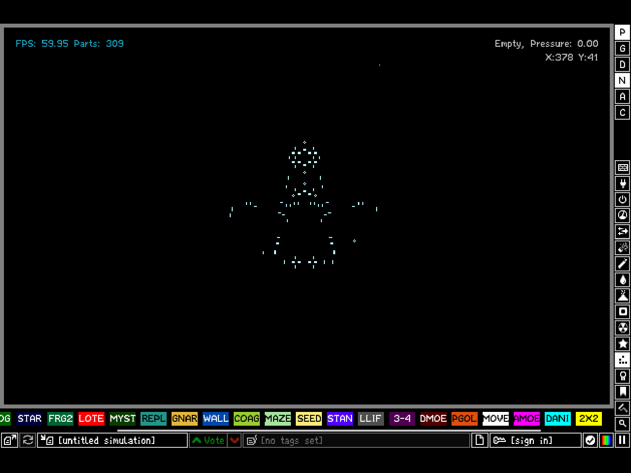Reload the simulation
This screenshot has height=473, width=631.
click(x=28, y=440)
